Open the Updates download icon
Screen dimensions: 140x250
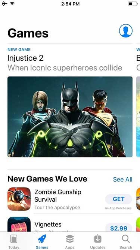coord(98,239)
